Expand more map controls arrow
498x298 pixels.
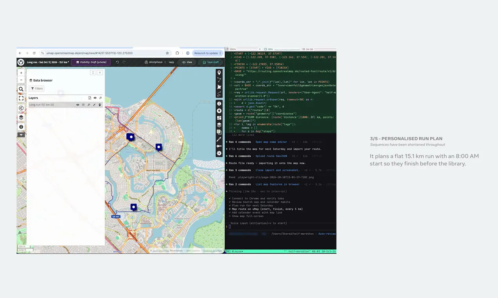point(21,134)
